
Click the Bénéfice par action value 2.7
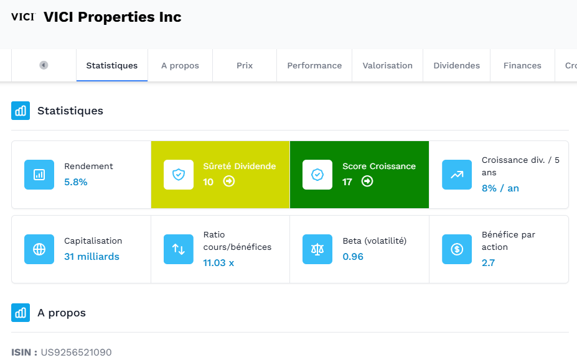(x=489, y=263)
